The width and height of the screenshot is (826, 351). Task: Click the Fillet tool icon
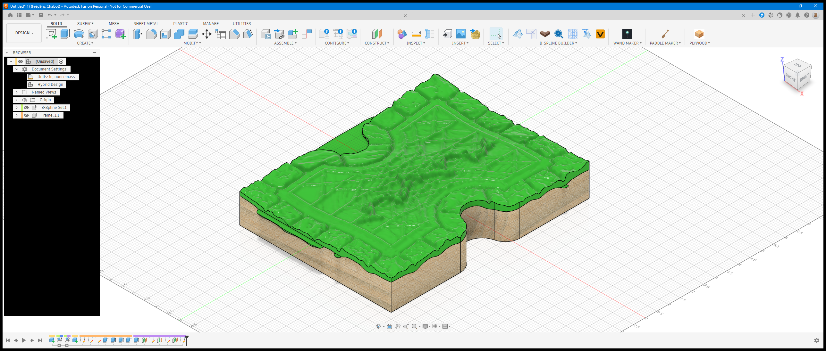[151, 34]
